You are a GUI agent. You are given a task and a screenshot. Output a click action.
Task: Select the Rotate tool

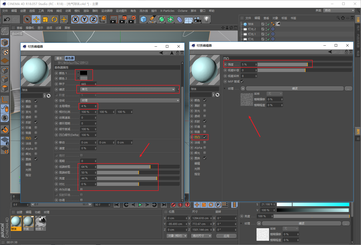(54, 19)
